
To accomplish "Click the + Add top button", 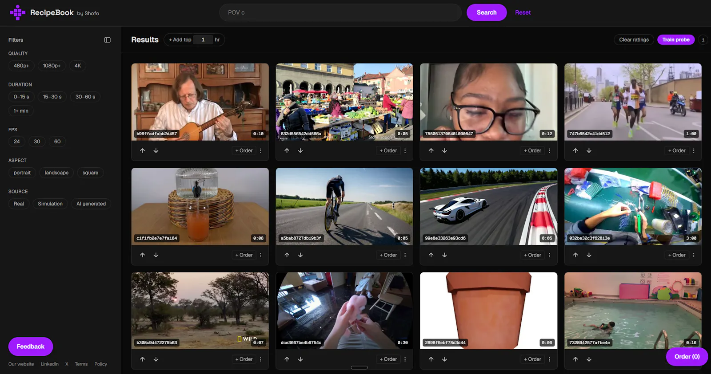I will tap(180, 40).
